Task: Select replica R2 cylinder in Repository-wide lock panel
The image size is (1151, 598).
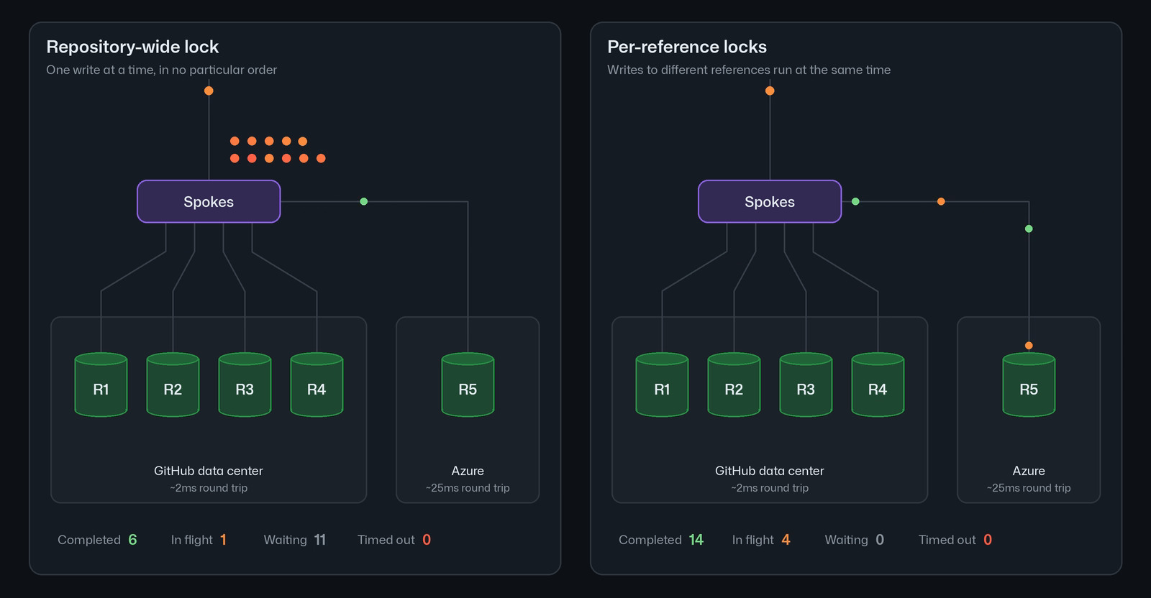Action: [x=173, y=385]
